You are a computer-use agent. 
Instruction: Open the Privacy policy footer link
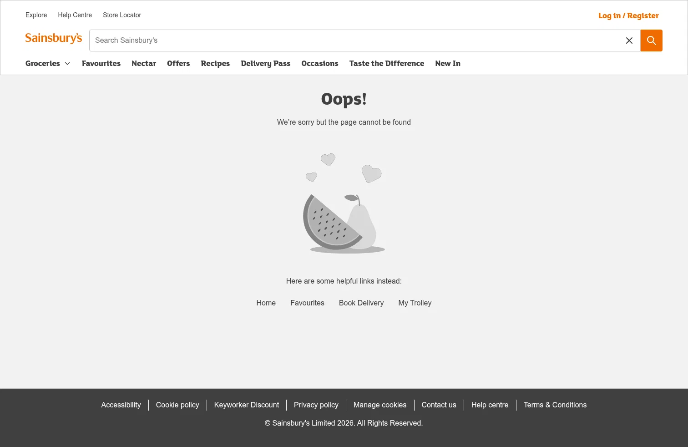click(x=316, y=405)
